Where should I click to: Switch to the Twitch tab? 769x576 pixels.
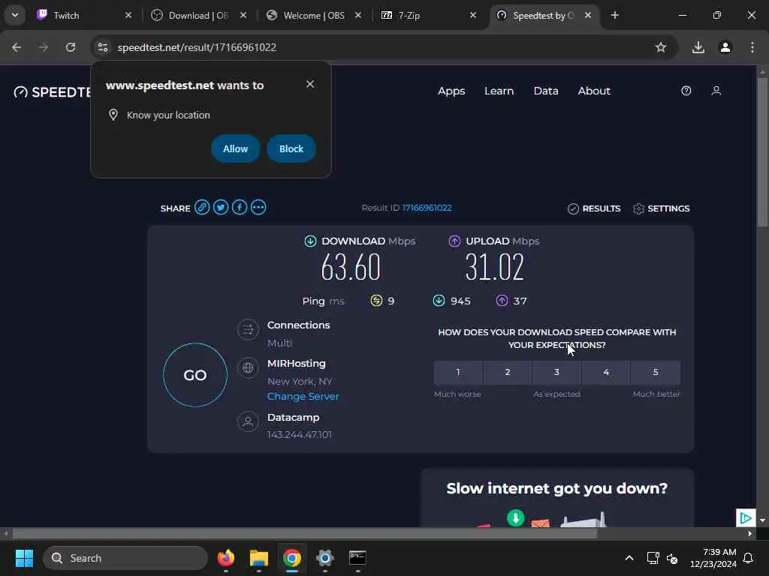pos(84,15)
